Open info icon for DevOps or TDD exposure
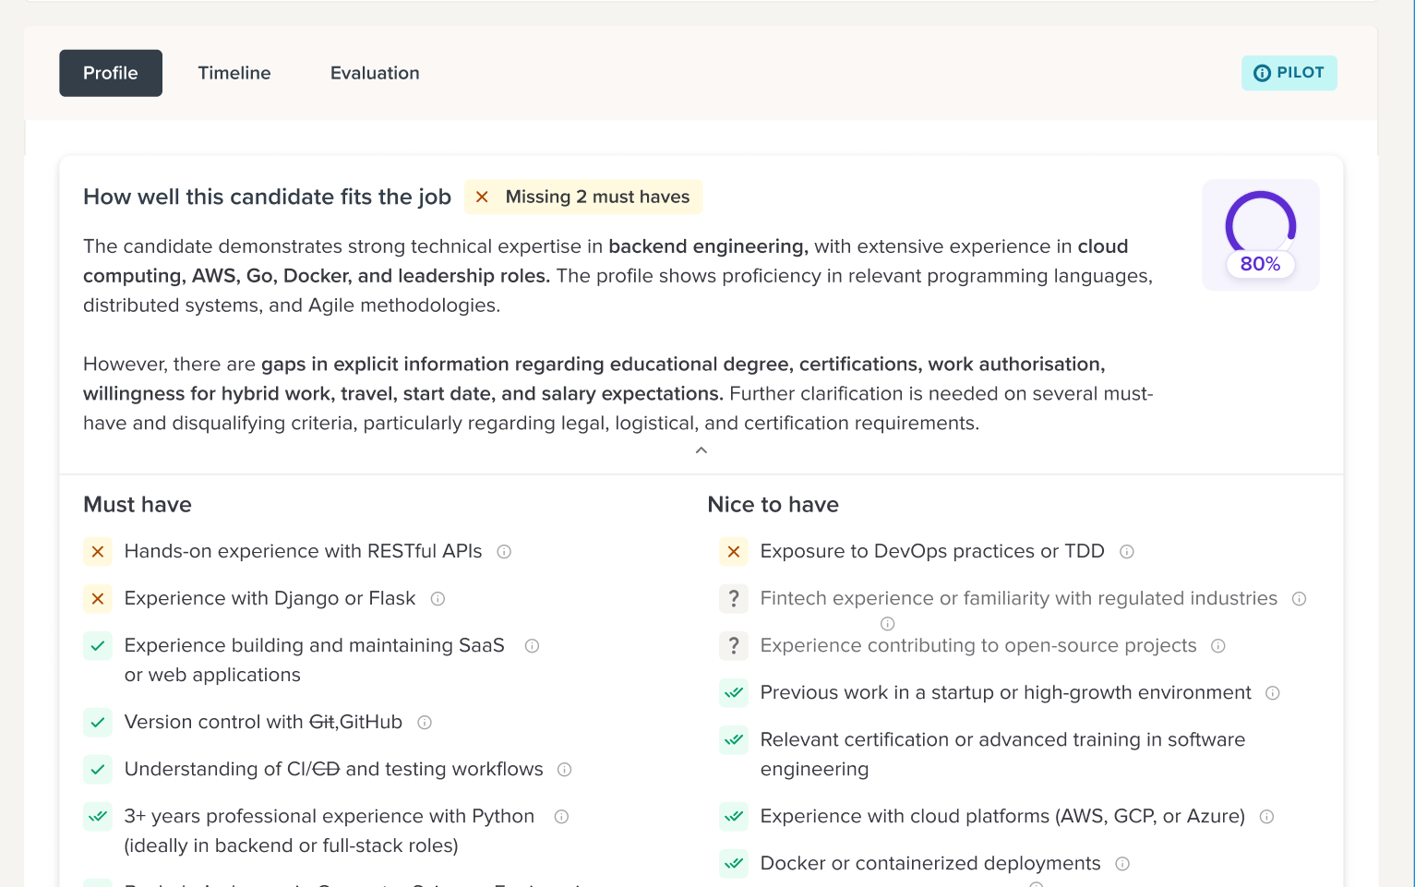 (x=1127, y=552)
